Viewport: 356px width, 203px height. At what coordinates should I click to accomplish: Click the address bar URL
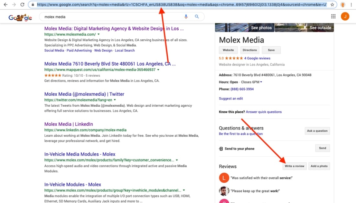pos(182,4)
